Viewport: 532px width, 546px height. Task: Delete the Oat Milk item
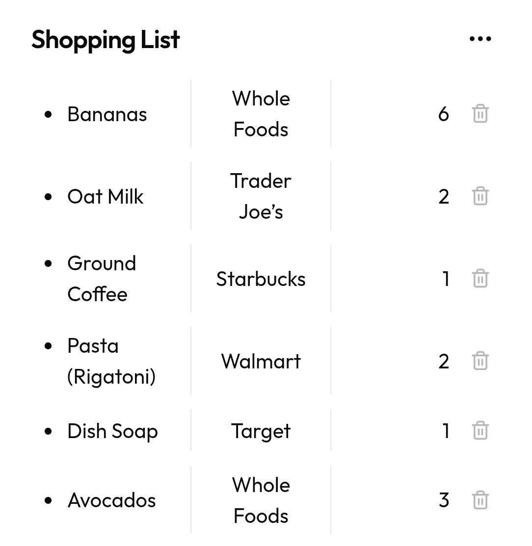point(480,196)
